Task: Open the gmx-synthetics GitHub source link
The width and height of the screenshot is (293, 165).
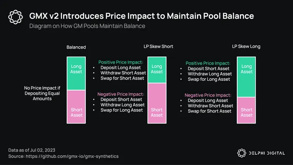Action: [72, 156]
